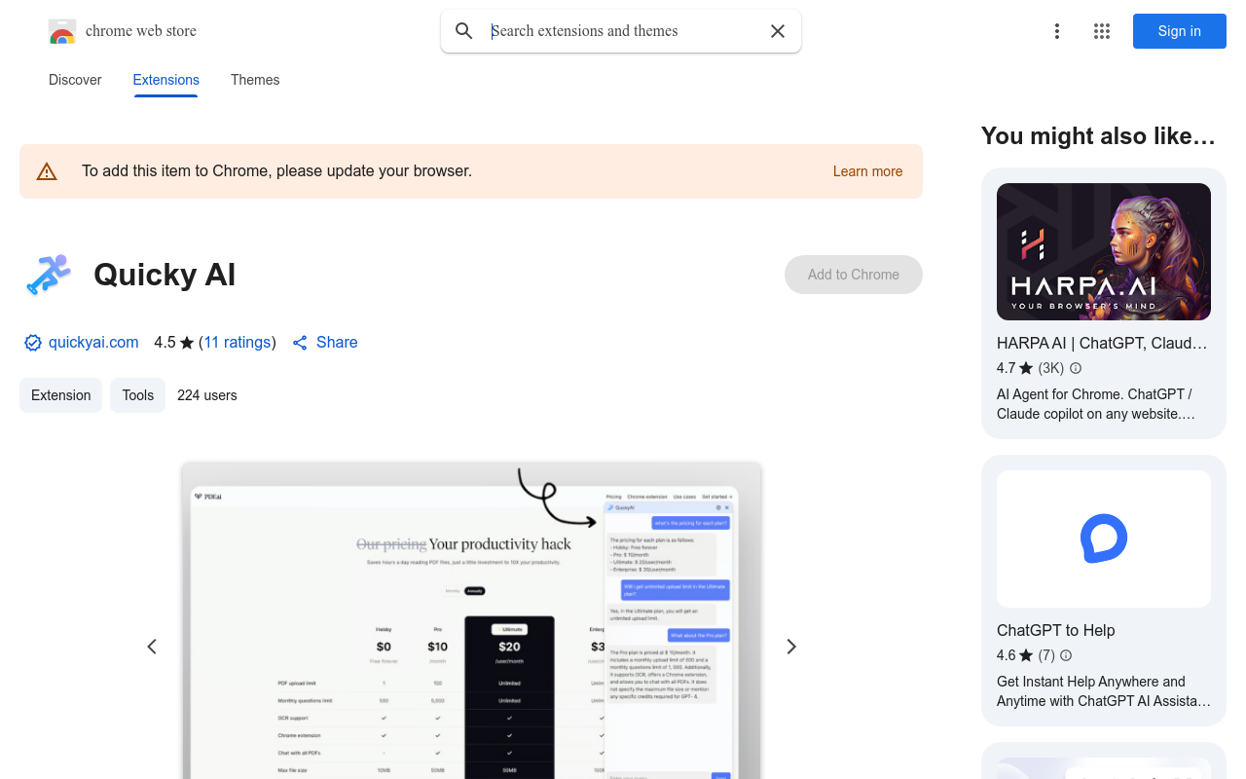Clear the search box with X icon
1246x779 pixels.
click(x=778, y=31)
